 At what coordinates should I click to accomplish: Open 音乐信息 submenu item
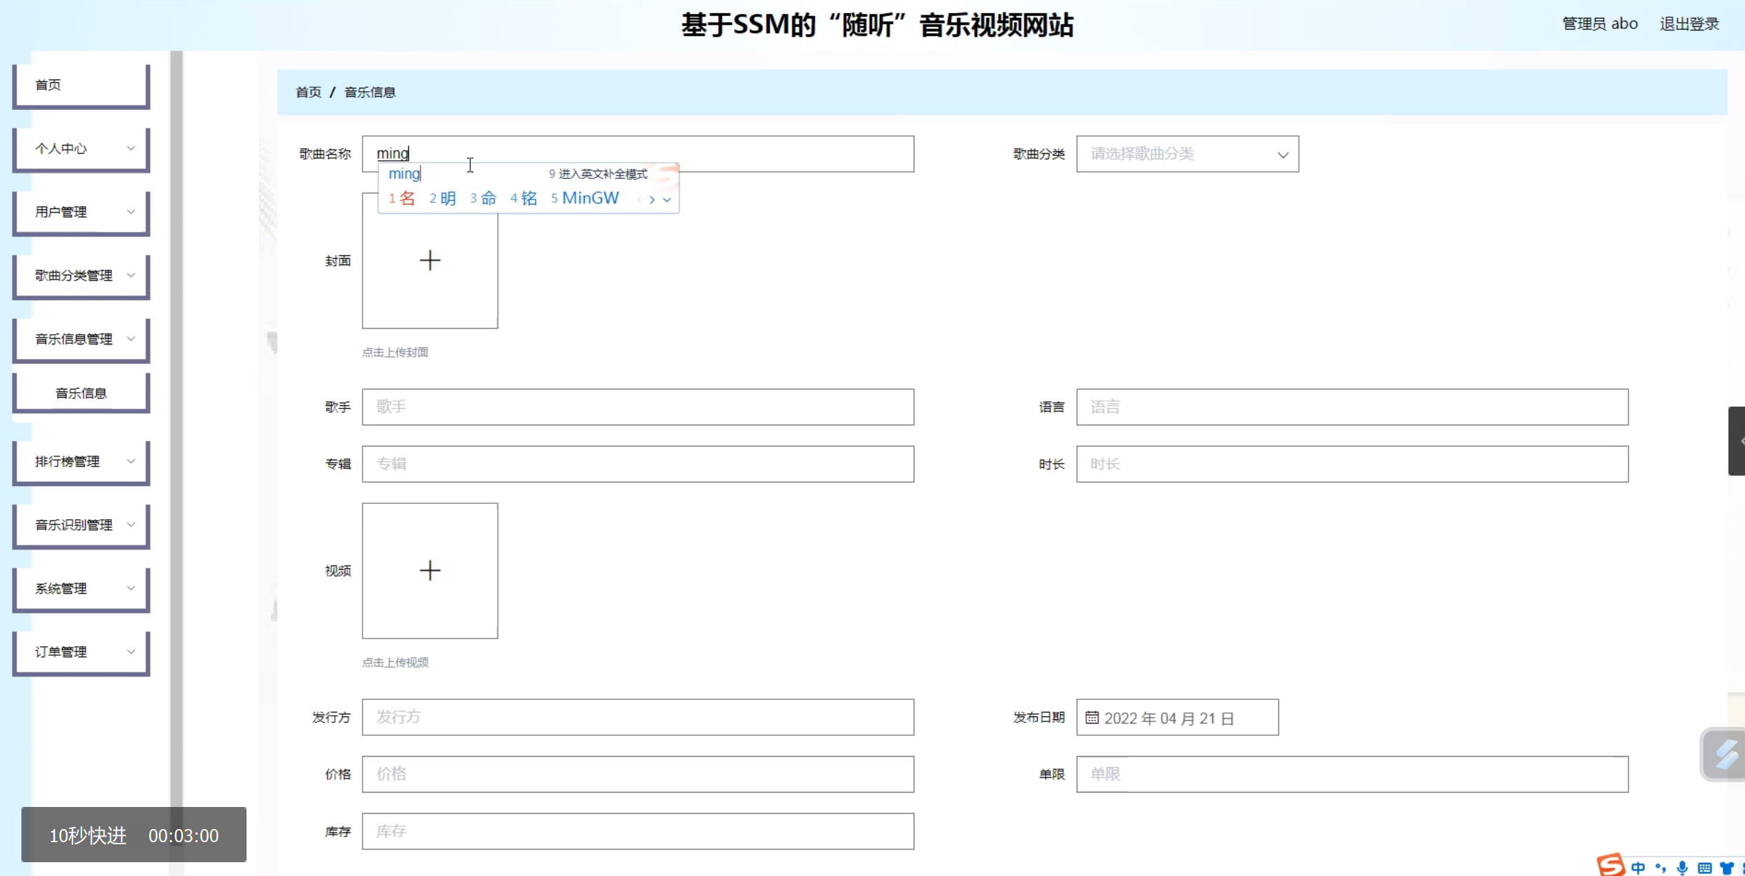coord(81,393)
